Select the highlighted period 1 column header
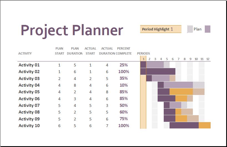The image size is (227, 147). click(143, 59)
